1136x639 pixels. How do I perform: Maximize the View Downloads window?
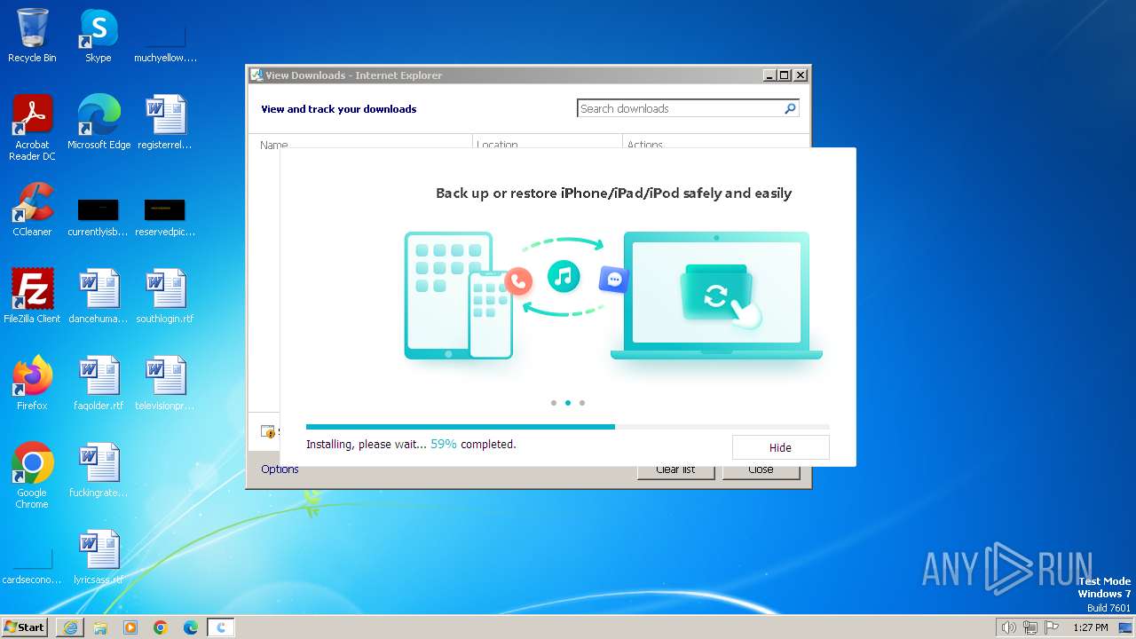point(784,75)
